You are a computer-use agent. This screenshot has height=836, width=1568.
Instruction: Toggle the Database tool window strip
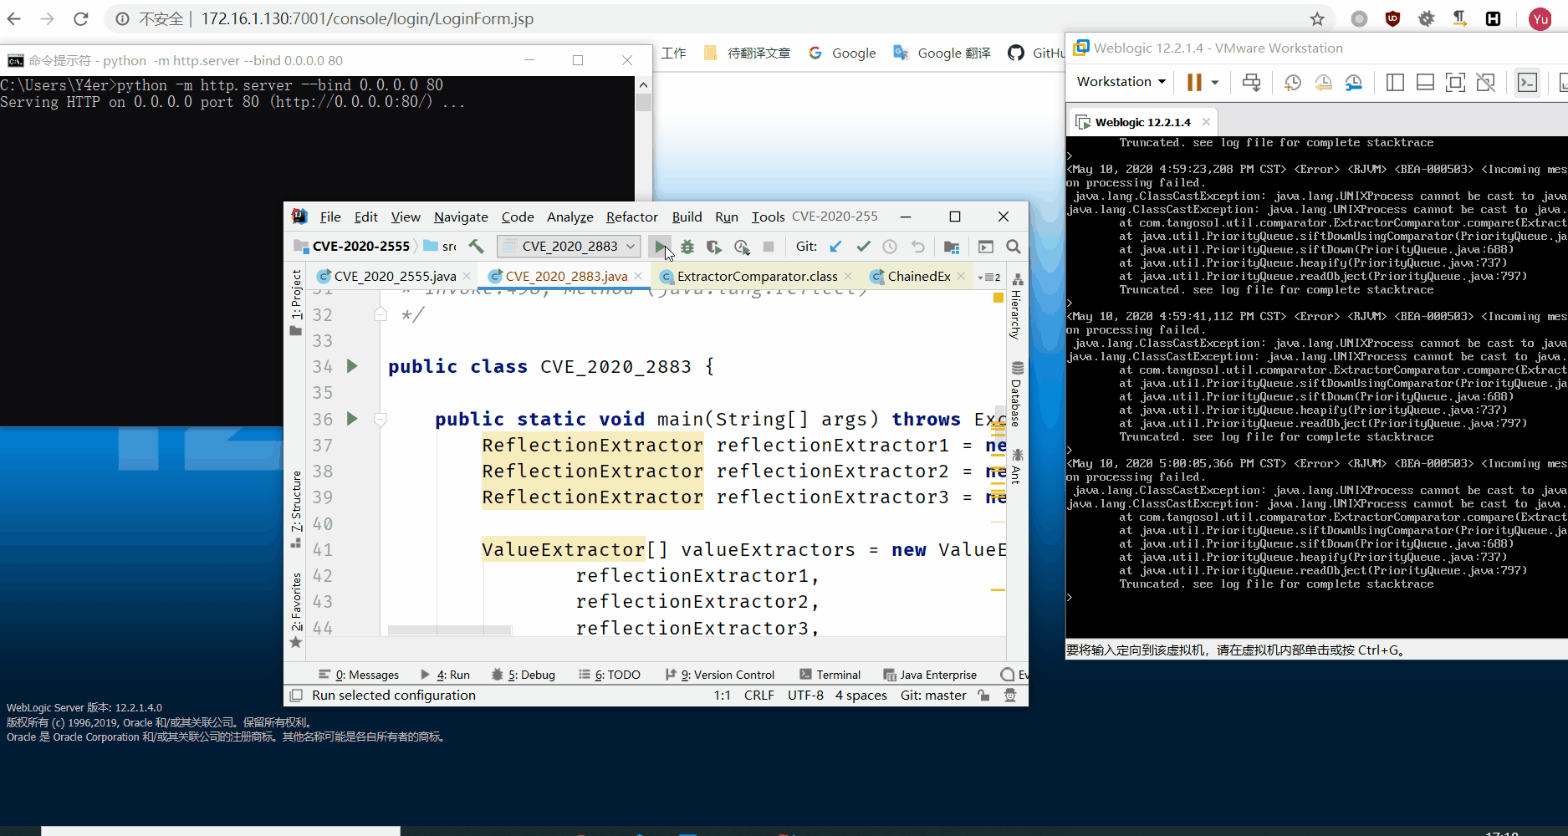point(1017,394)
